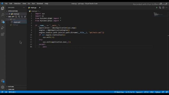Viewport: 169px width, 95px height.
Task: Open the Go menu
Action: click(x=29, y=3)
